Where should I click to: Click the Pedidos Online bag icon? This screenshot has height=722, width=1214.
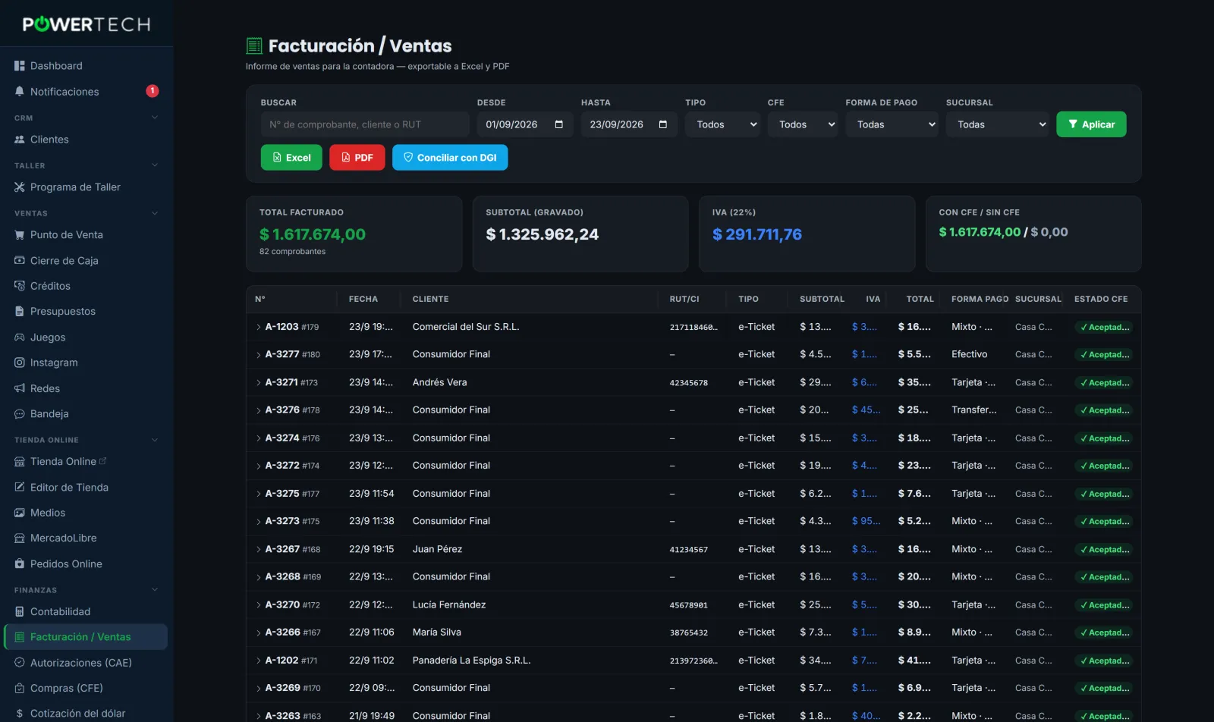[20, 564]
